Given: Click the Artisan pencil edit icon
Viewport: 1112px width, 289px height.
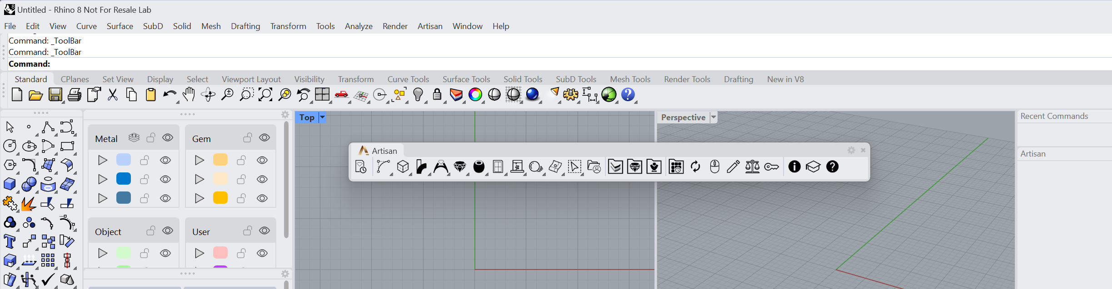Looking at the screenshot, I should point(733,167).
